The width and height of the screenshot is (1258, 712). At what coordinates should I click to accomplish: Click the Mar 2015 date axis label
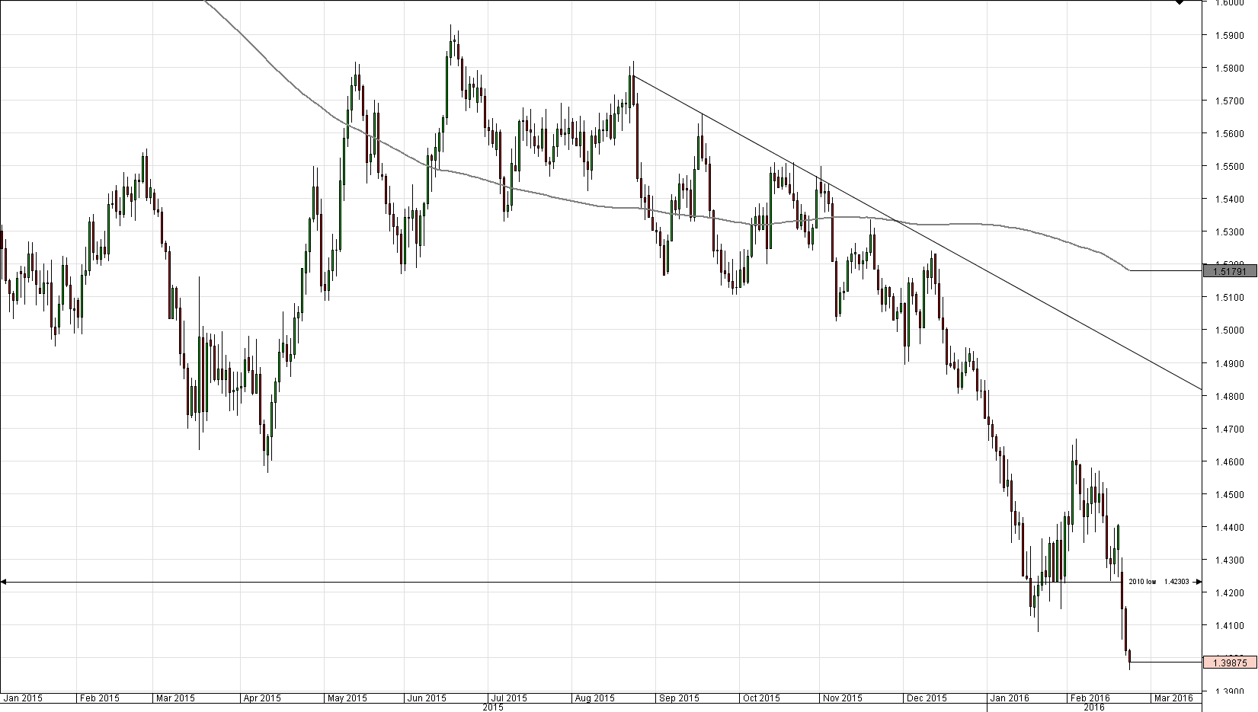(x=175, y=698)
